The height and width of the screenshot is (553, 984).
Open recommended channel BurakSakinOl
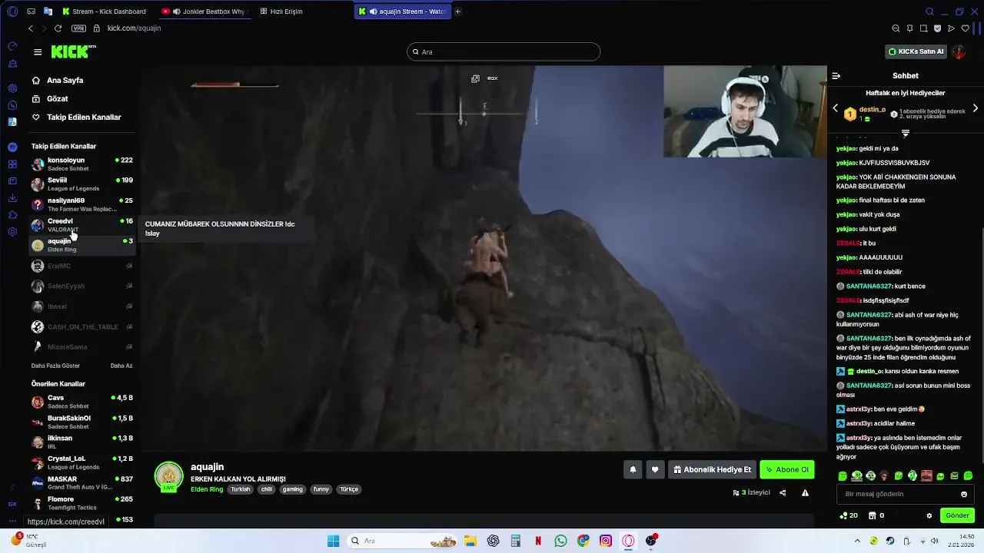(82, 422)
